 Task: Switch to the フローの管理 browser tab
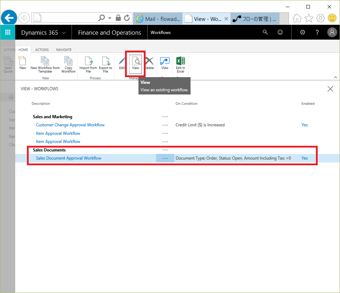(x=255, y=19)
